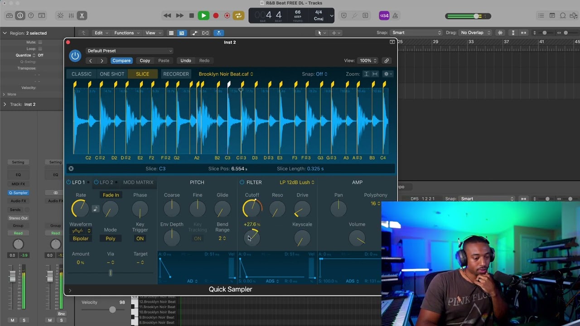This screenshot has height=326, width=580.
Task: Open the View 100% zoom dropdown
Action: coord(367,61)
